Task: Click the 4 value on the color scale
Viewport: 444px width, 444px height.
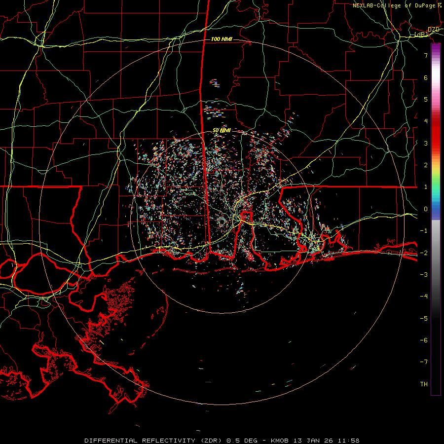Action: 426,121
